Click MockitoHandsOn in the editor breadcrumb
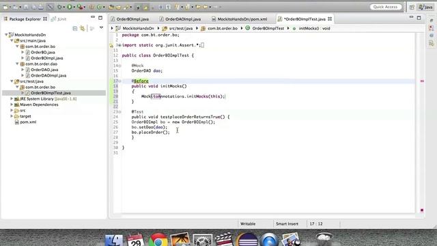 138,29
